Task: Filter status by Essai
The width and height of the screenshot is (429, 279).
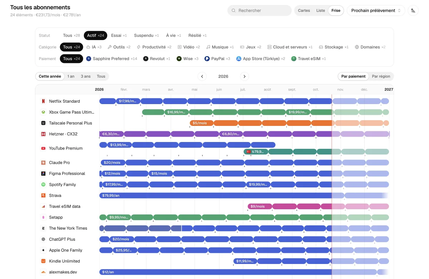Action: 119,35
